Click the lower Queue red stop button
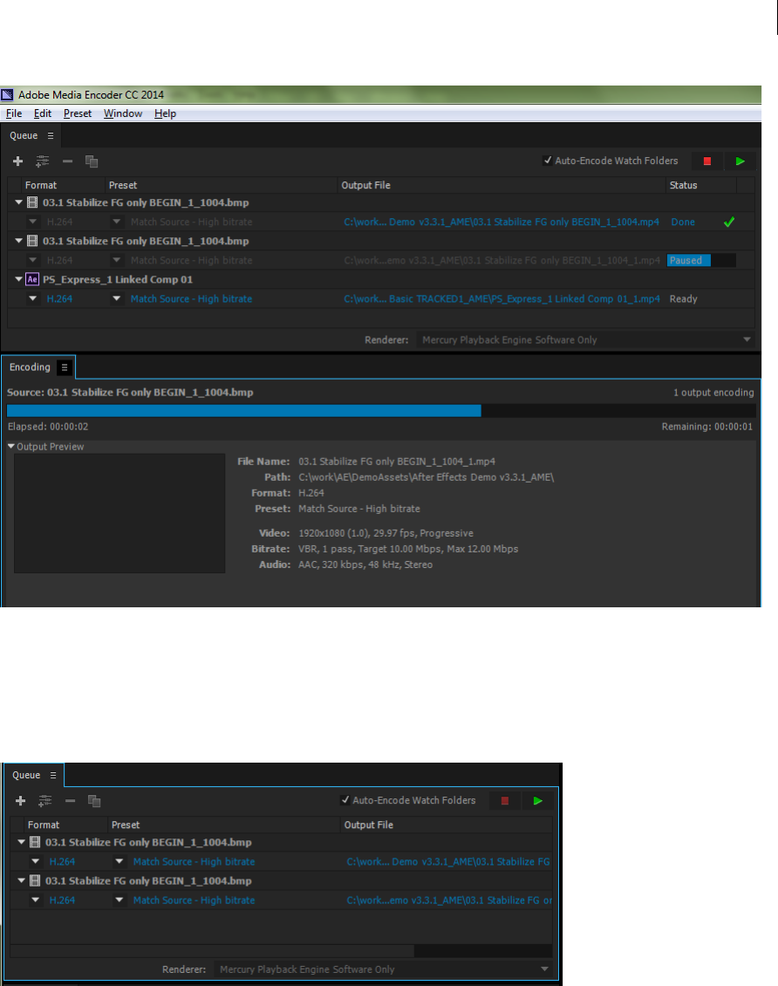778x986 pixels. pos(505,800)
